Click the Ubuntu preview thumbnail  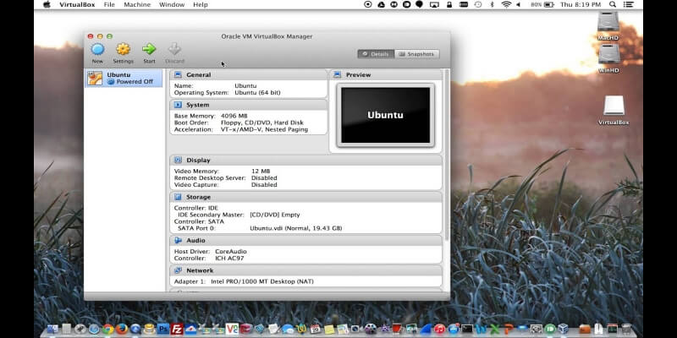[x=386, y=115]
